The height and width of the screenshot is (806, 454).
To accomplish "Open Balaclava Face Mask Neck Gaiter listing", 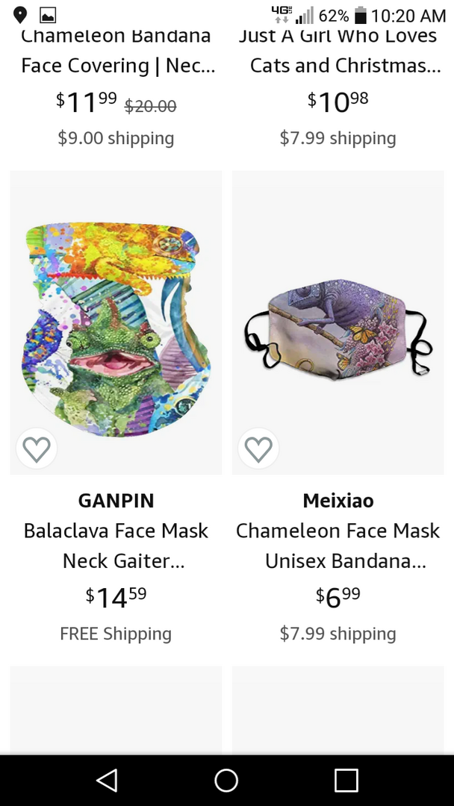I will (116, 546).
